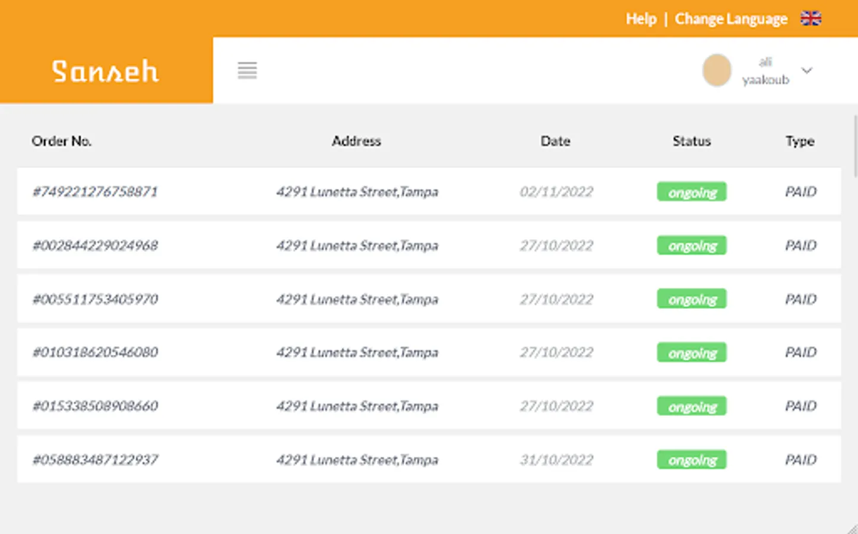
Task: Open order #005511753405970
Action: [95, 299]
